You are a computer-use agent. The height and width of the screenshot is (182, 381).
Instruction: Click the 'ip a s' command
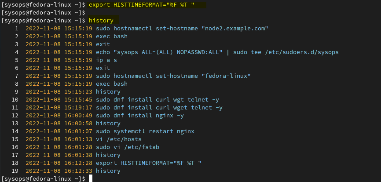tap(106, 60)
